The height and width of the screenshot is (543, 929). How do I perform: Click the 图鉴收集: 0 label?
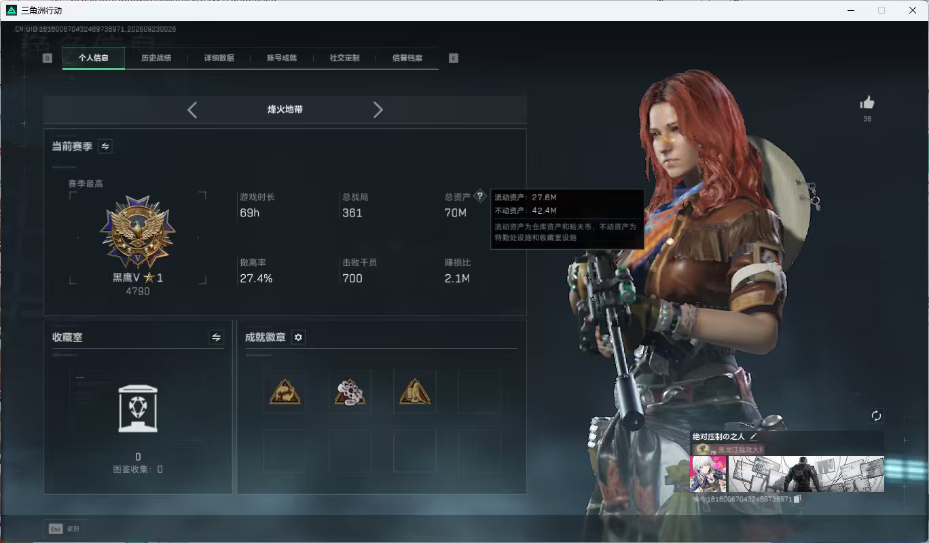[x=138, y=469]
